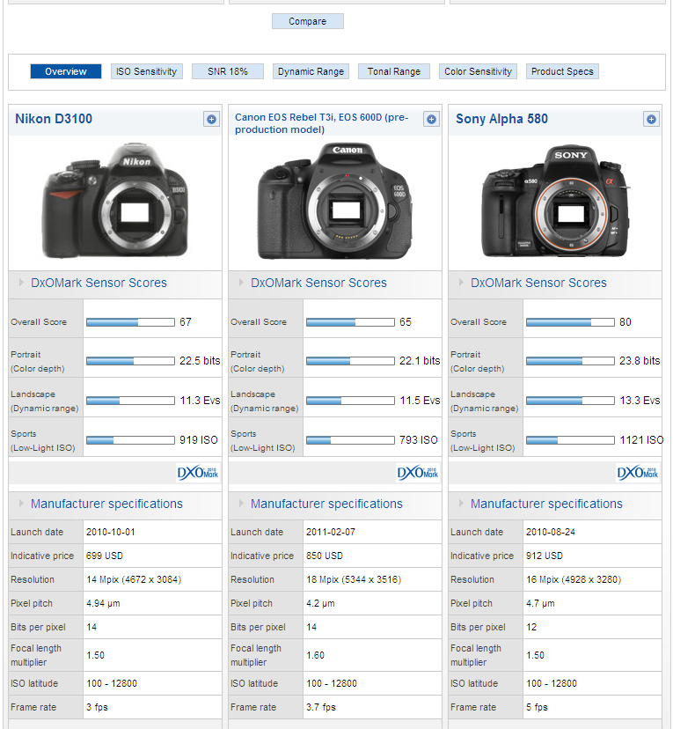Open the Sony Alpha 580 title link
673x729 pixels.
[x=501, y=119]
